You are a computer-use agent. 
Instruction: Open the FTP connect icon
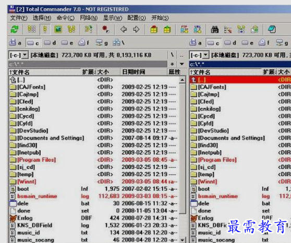coord(184,29)
